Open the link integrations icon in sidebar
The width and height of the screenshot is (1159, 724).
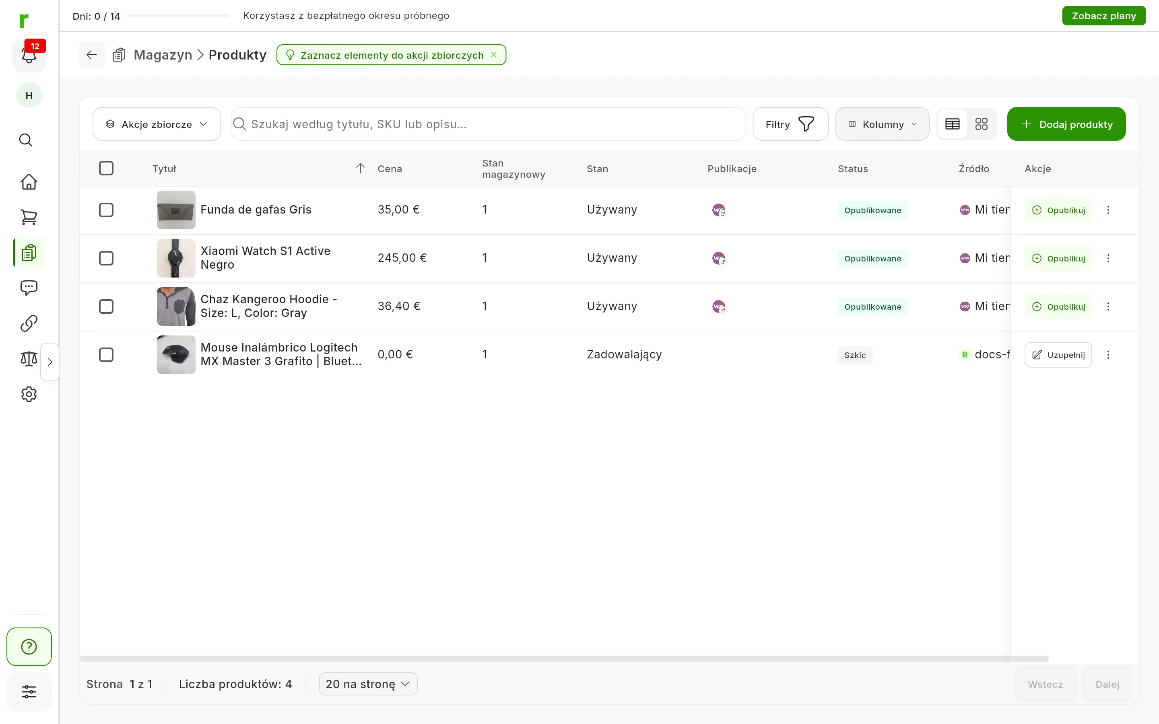tap(29, 323)
